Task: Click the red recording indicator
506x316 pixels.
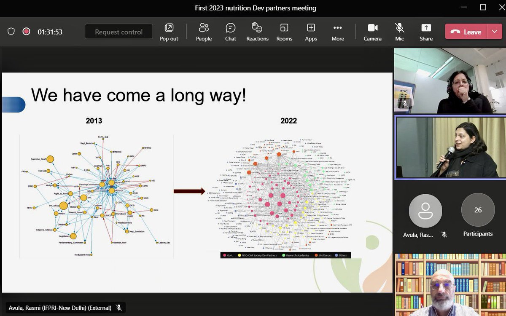Action: pyautogui.click(x=26, y=32)
